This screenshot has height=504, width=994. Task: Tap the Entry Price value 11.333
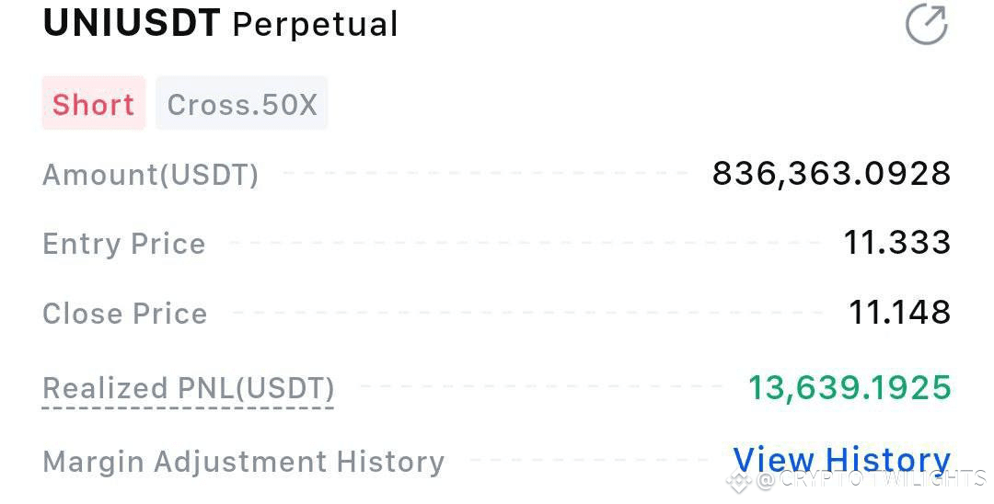point(897,243)
